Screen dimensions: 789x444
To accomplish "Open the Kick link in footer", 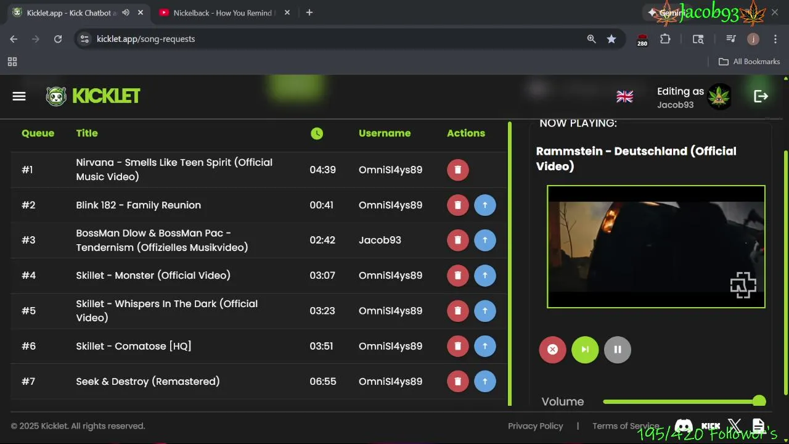I will click(x=711, y=426).
